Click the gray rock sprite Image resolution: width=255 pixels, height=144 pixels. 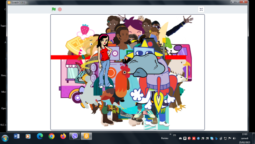point(146,65)
